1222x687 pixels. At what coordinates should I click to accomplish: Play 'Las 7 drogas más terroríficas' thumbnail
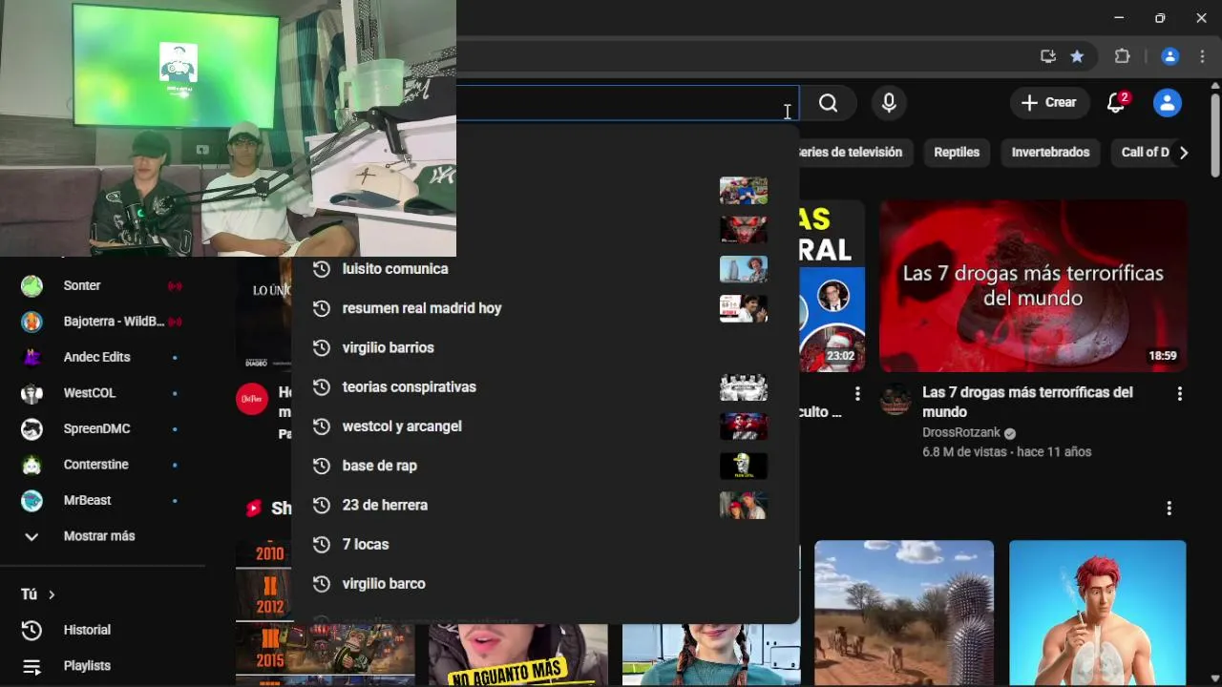tap(1033, 285)
